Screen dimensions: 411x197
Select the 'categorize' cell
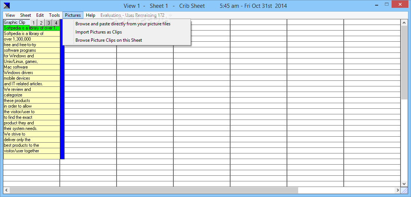tap(32, 95)
